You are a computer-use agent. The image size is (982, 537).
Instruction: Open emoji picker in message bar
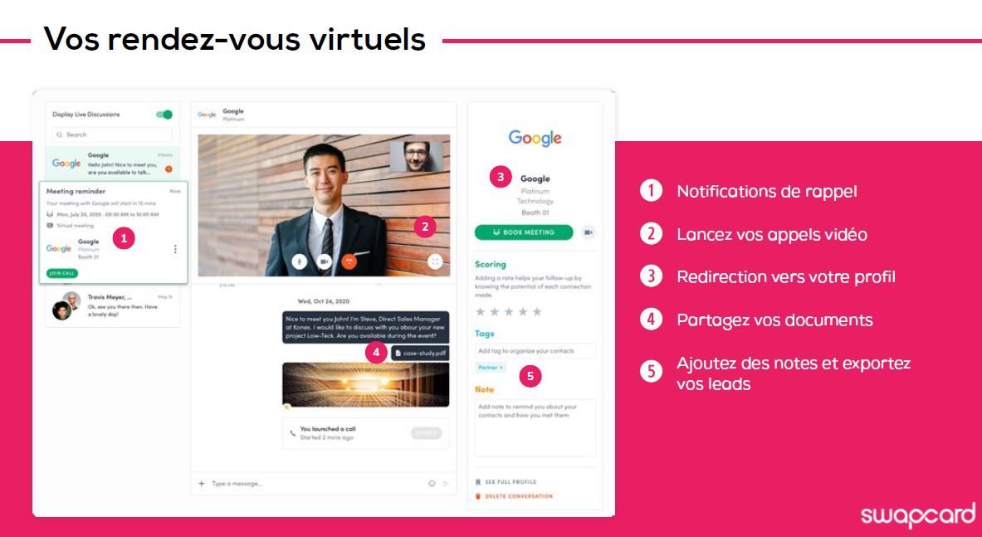pos(432,483)
